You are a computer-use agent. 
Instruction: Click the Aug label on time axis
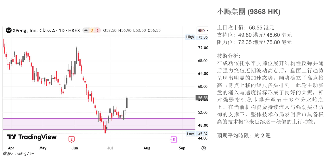pyautogui.click(x=147, y=148)
